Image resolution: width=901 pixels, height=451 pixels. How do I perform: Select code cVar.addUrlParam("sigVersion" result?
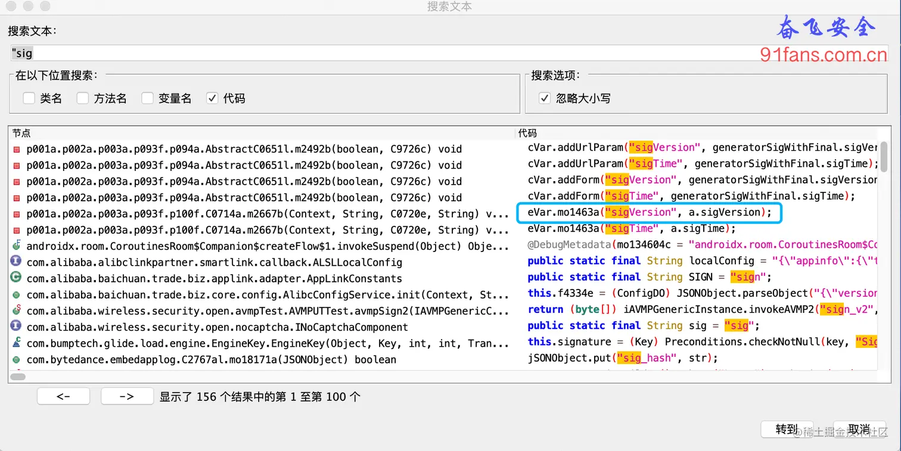point(703,148)
